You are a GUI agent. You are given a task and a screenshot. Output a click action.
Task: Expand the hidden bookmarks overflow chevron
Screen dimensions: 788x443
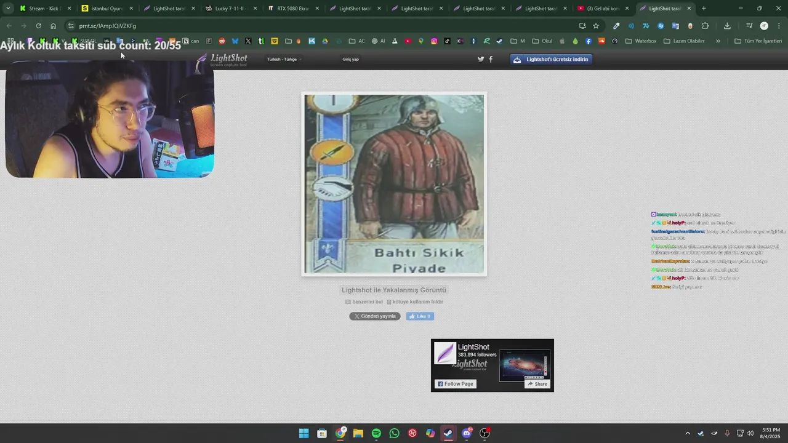pos(718,41)
